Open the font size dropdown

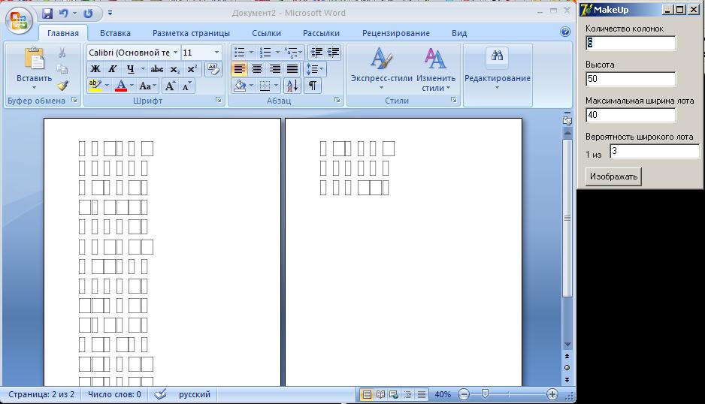click(217, 53)
